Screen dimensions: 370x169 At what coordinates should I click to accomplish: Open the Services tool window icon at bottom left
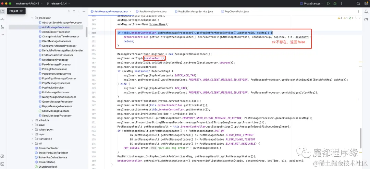pos(2,156)
